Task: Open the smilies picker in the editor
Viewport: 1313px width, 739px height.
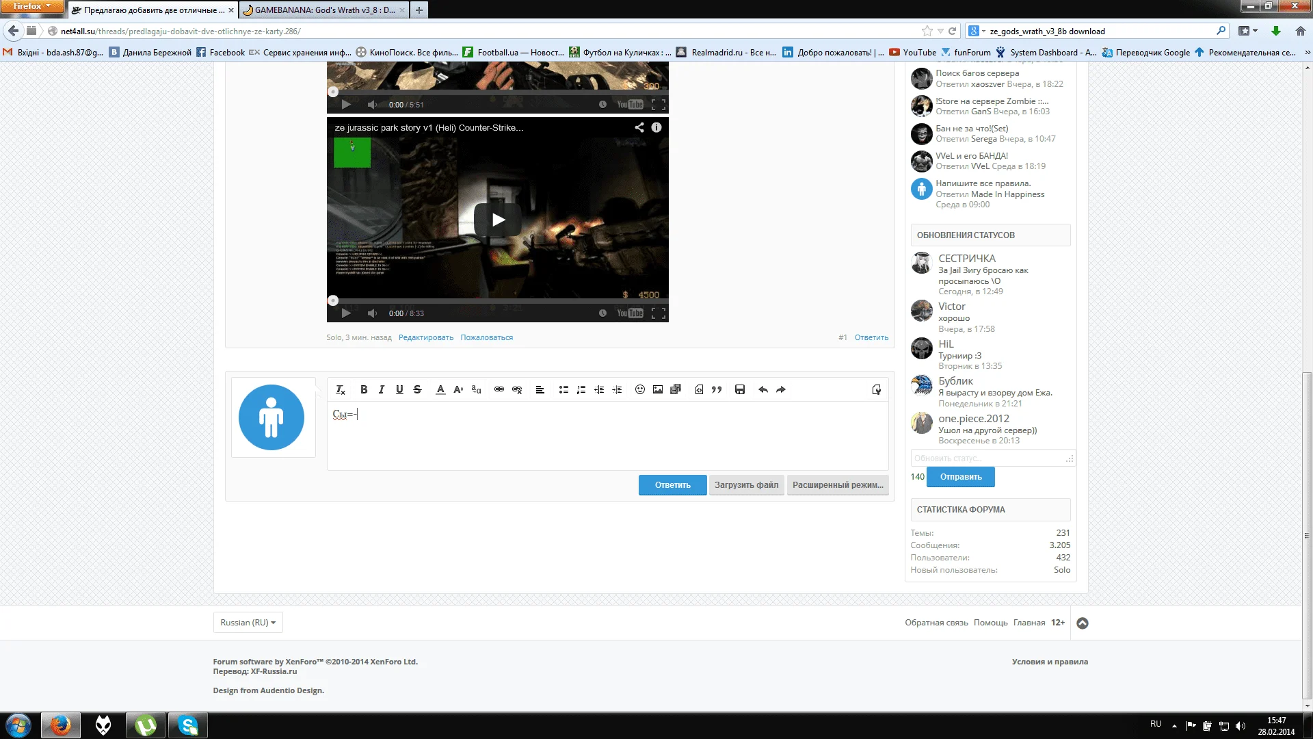Action: pos(640,390)
